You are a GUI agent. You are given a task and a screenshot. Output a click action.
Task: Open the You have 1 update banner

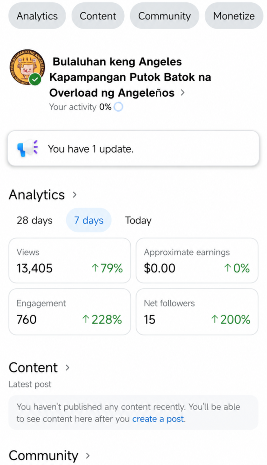133,148
